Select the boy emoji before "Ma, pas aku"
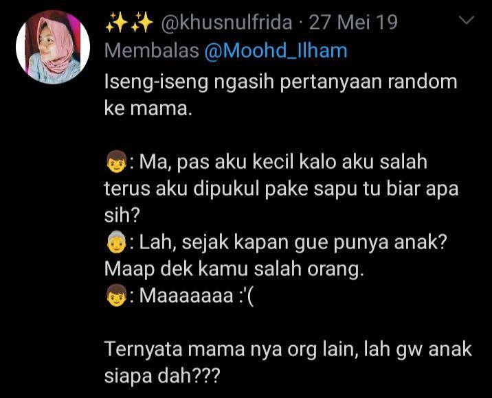Image resolution: width=492 pixels, height=398 pixels. (x=116, y=163)
